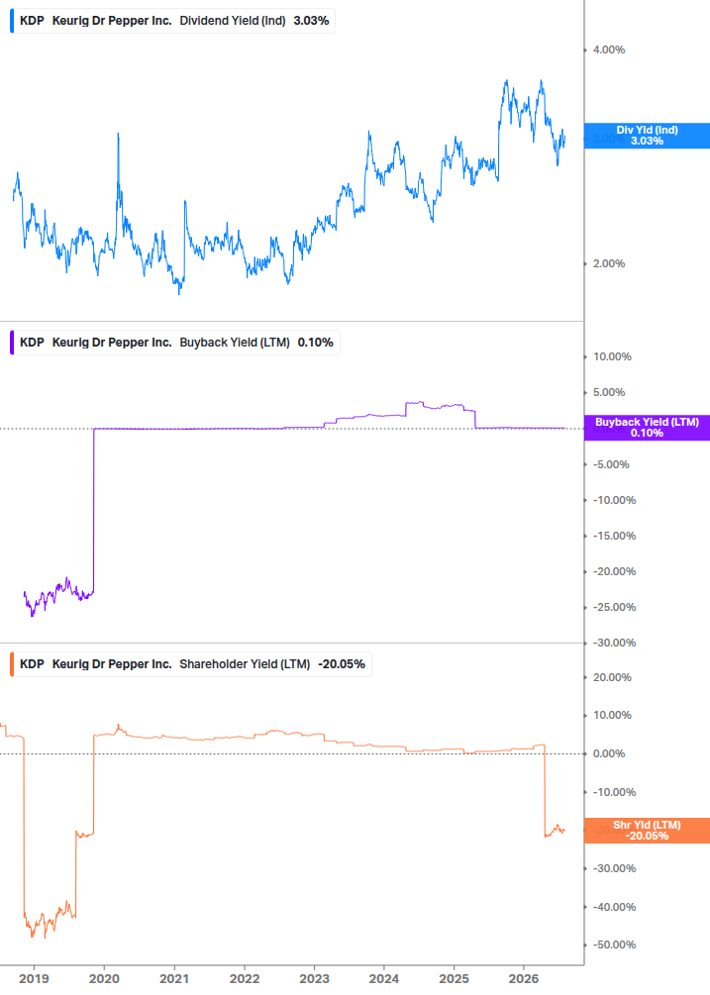Click the blue color bar of Dividend Yield legend

coord(12,21)
